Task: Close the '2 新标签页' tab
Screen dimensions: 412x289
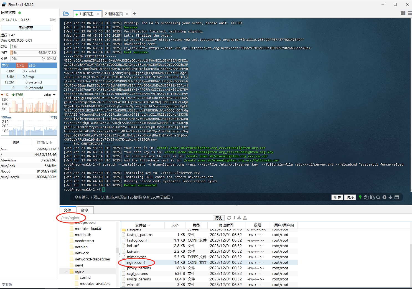Action: point(127,14)
